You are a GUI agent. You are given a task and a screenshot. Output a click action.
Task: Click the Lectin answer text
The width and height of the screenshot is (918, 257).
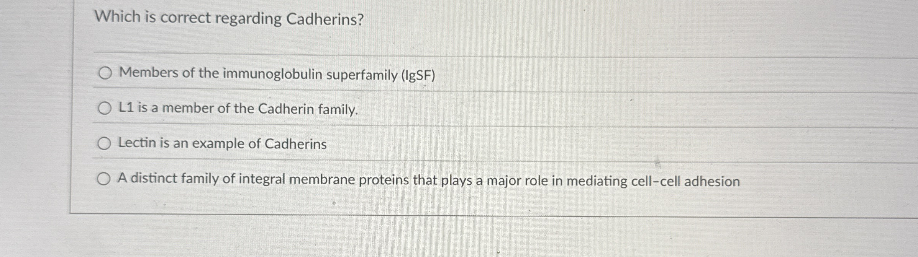point(222,143)
